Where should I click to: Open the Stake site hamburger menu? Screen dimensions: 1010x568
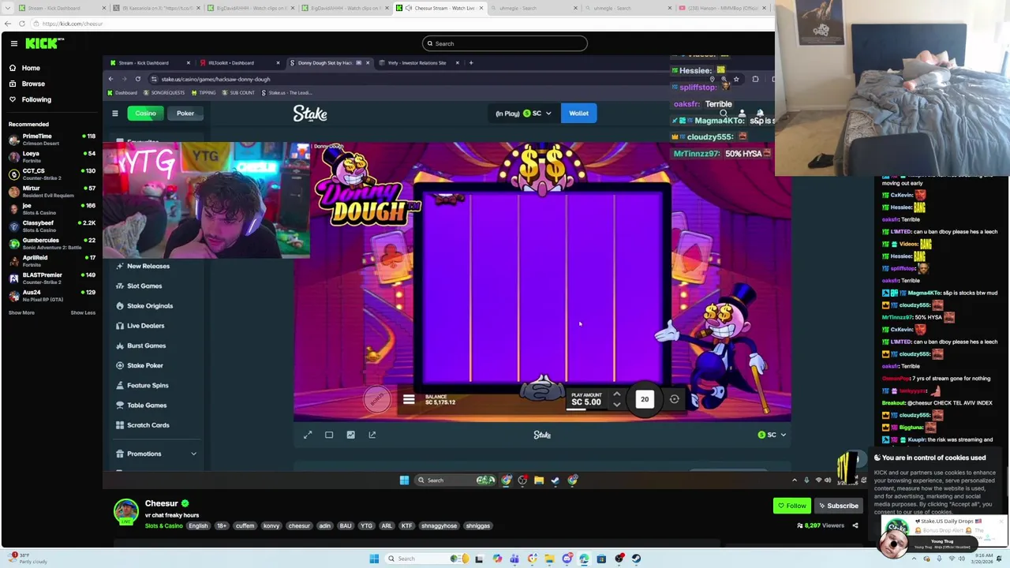(115, 114)
